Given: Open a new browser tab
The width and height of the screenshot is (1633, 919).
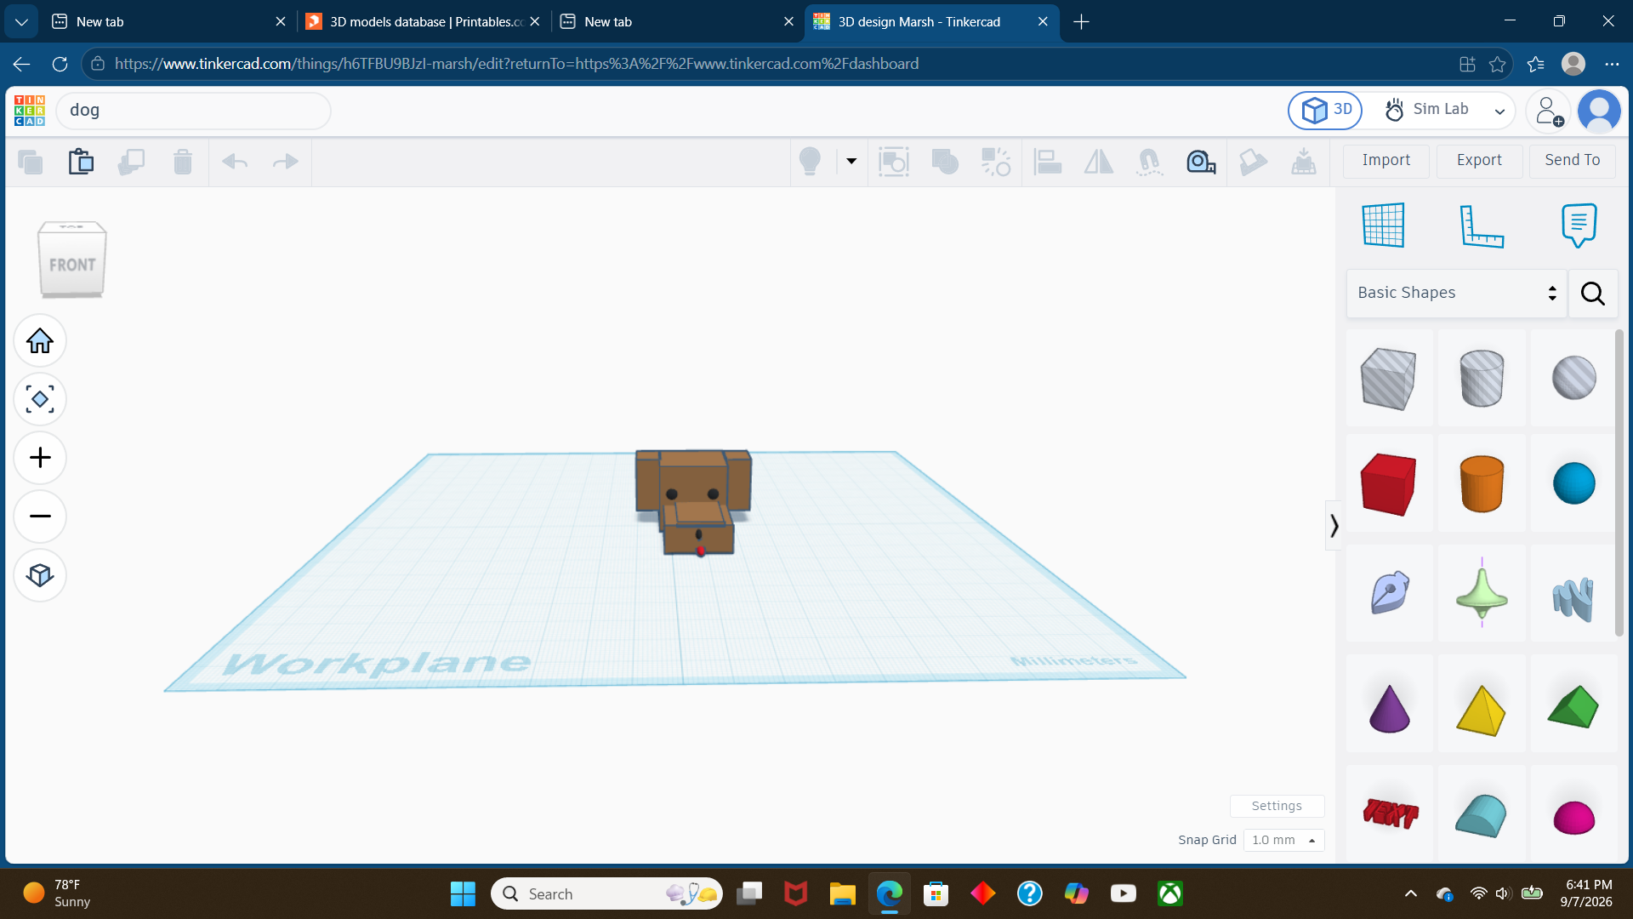Looking at the screenshot, I should (x=1082, y=22).
